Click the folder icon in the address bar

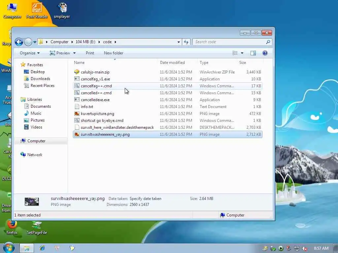(41, 42)
